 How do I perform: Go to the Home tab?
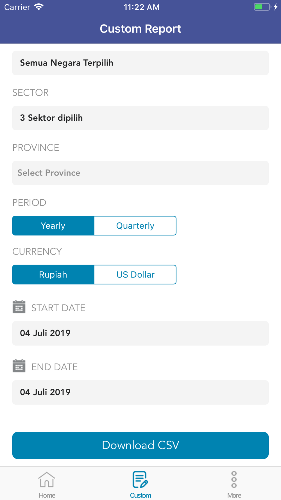(x=47, y=495)
